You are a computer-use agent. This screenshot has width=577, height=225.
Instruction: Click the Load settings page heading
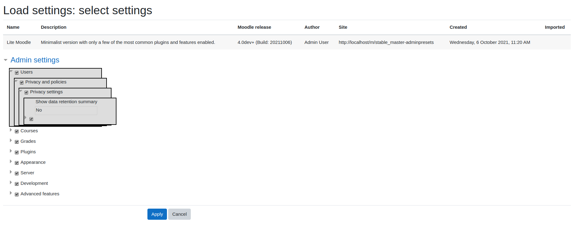[x=78, y=11]
